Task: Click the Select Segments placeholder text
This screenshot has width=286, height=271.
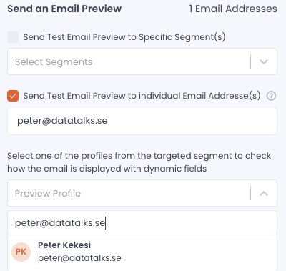Action: pyautogui.click(x=54, y=62)
